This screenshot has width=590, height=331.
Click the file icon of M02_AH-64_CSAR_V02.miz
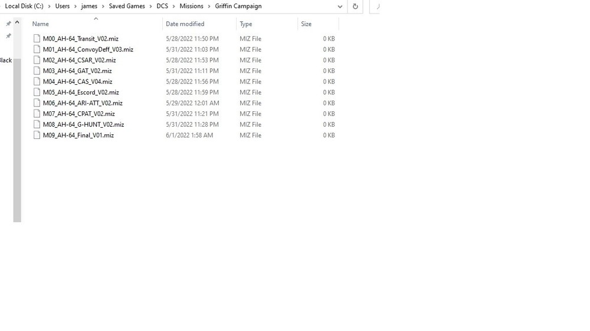(x=37, y=59)
